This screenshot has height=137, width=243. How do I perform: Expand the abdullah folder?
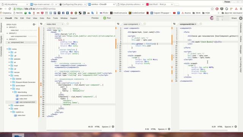9,59
